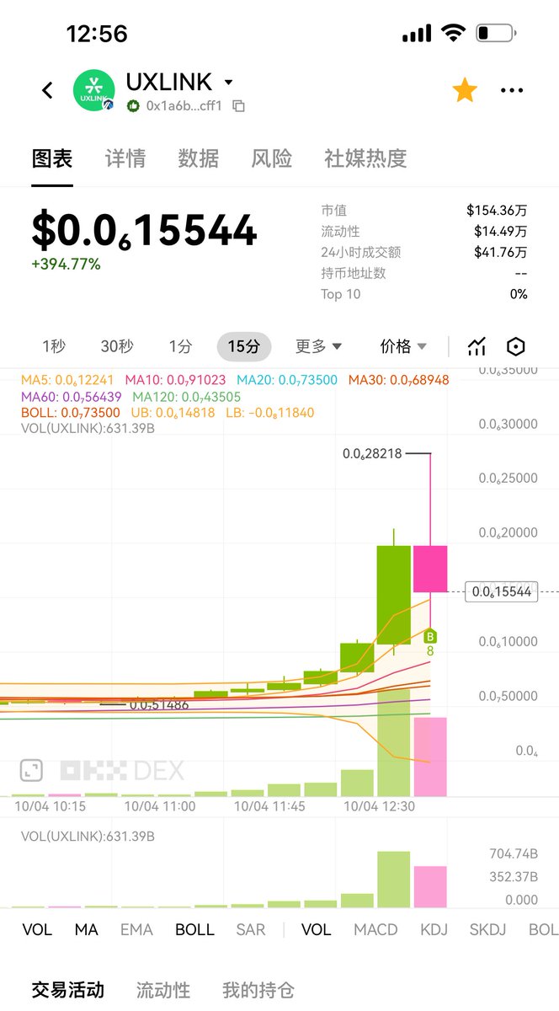
Task: Tap the verified badge beside contract address
Action: 133,106
